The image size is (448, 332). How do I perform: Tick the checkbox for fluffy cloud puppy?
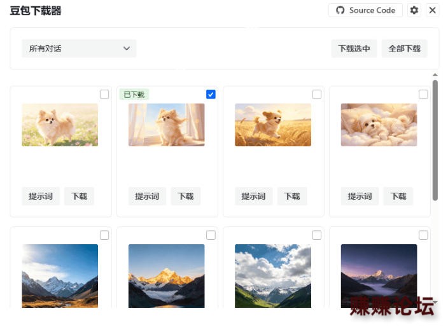pyautogui.click(x=423, y=94)
